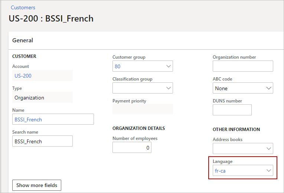This screenshot has width=284, height=193.
Task: Click the Payment priority field
Action: 143,109
